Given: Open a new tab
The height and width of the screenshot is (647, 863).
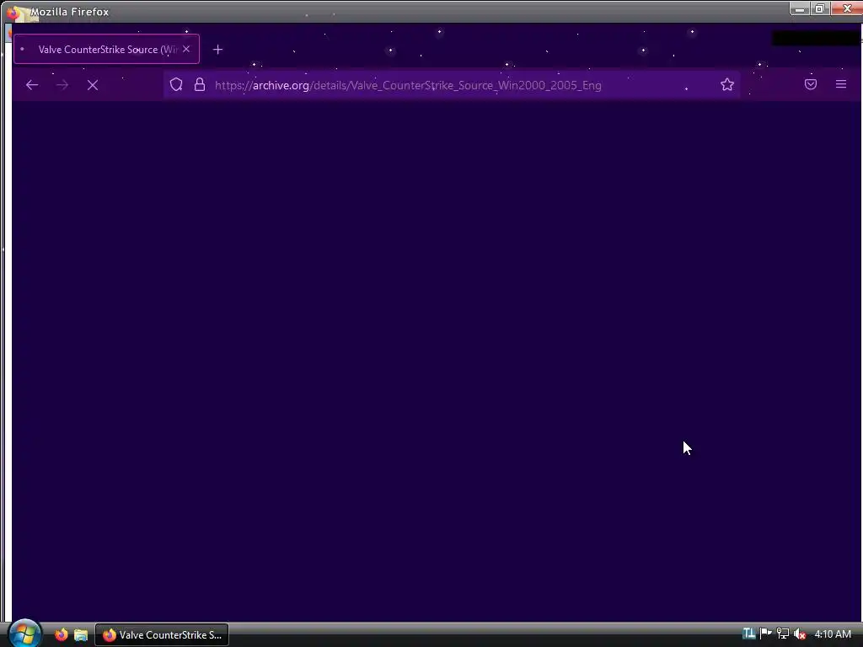Looking at the screenshot, I should (218, 50).
